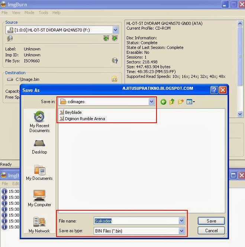Viewport: 245px width, 247px height.
Task: Open My Documents in places bar
Action: [x=39, y=172]
